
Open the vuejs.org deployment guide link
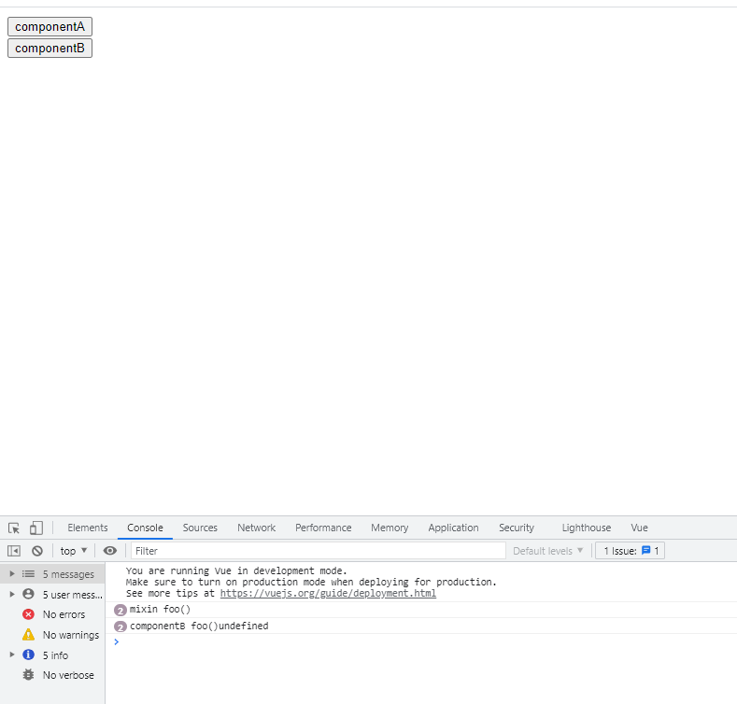[x=328, y=593]
